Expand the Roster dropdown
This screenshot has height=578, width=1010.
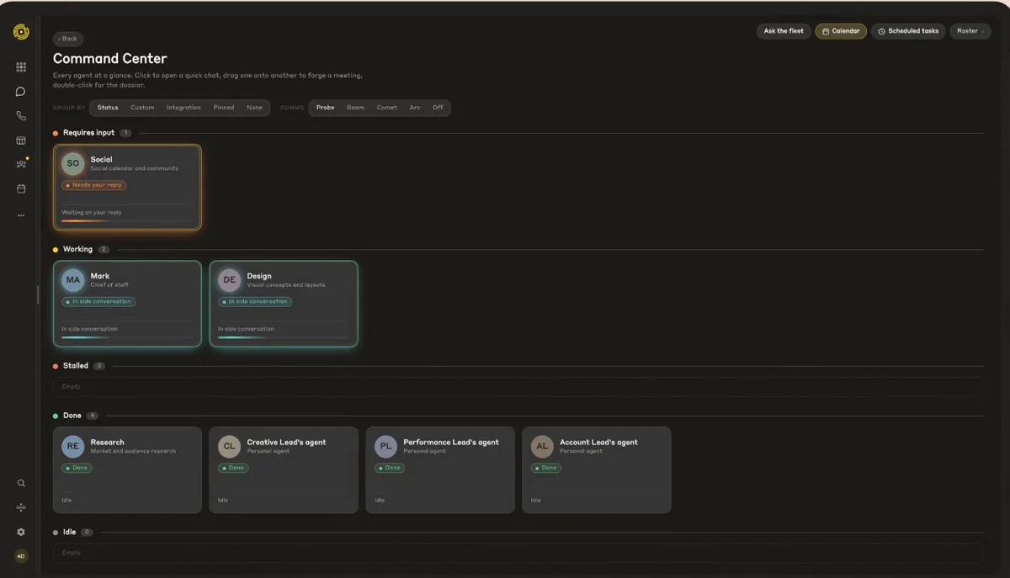click(x=970, y=31)
